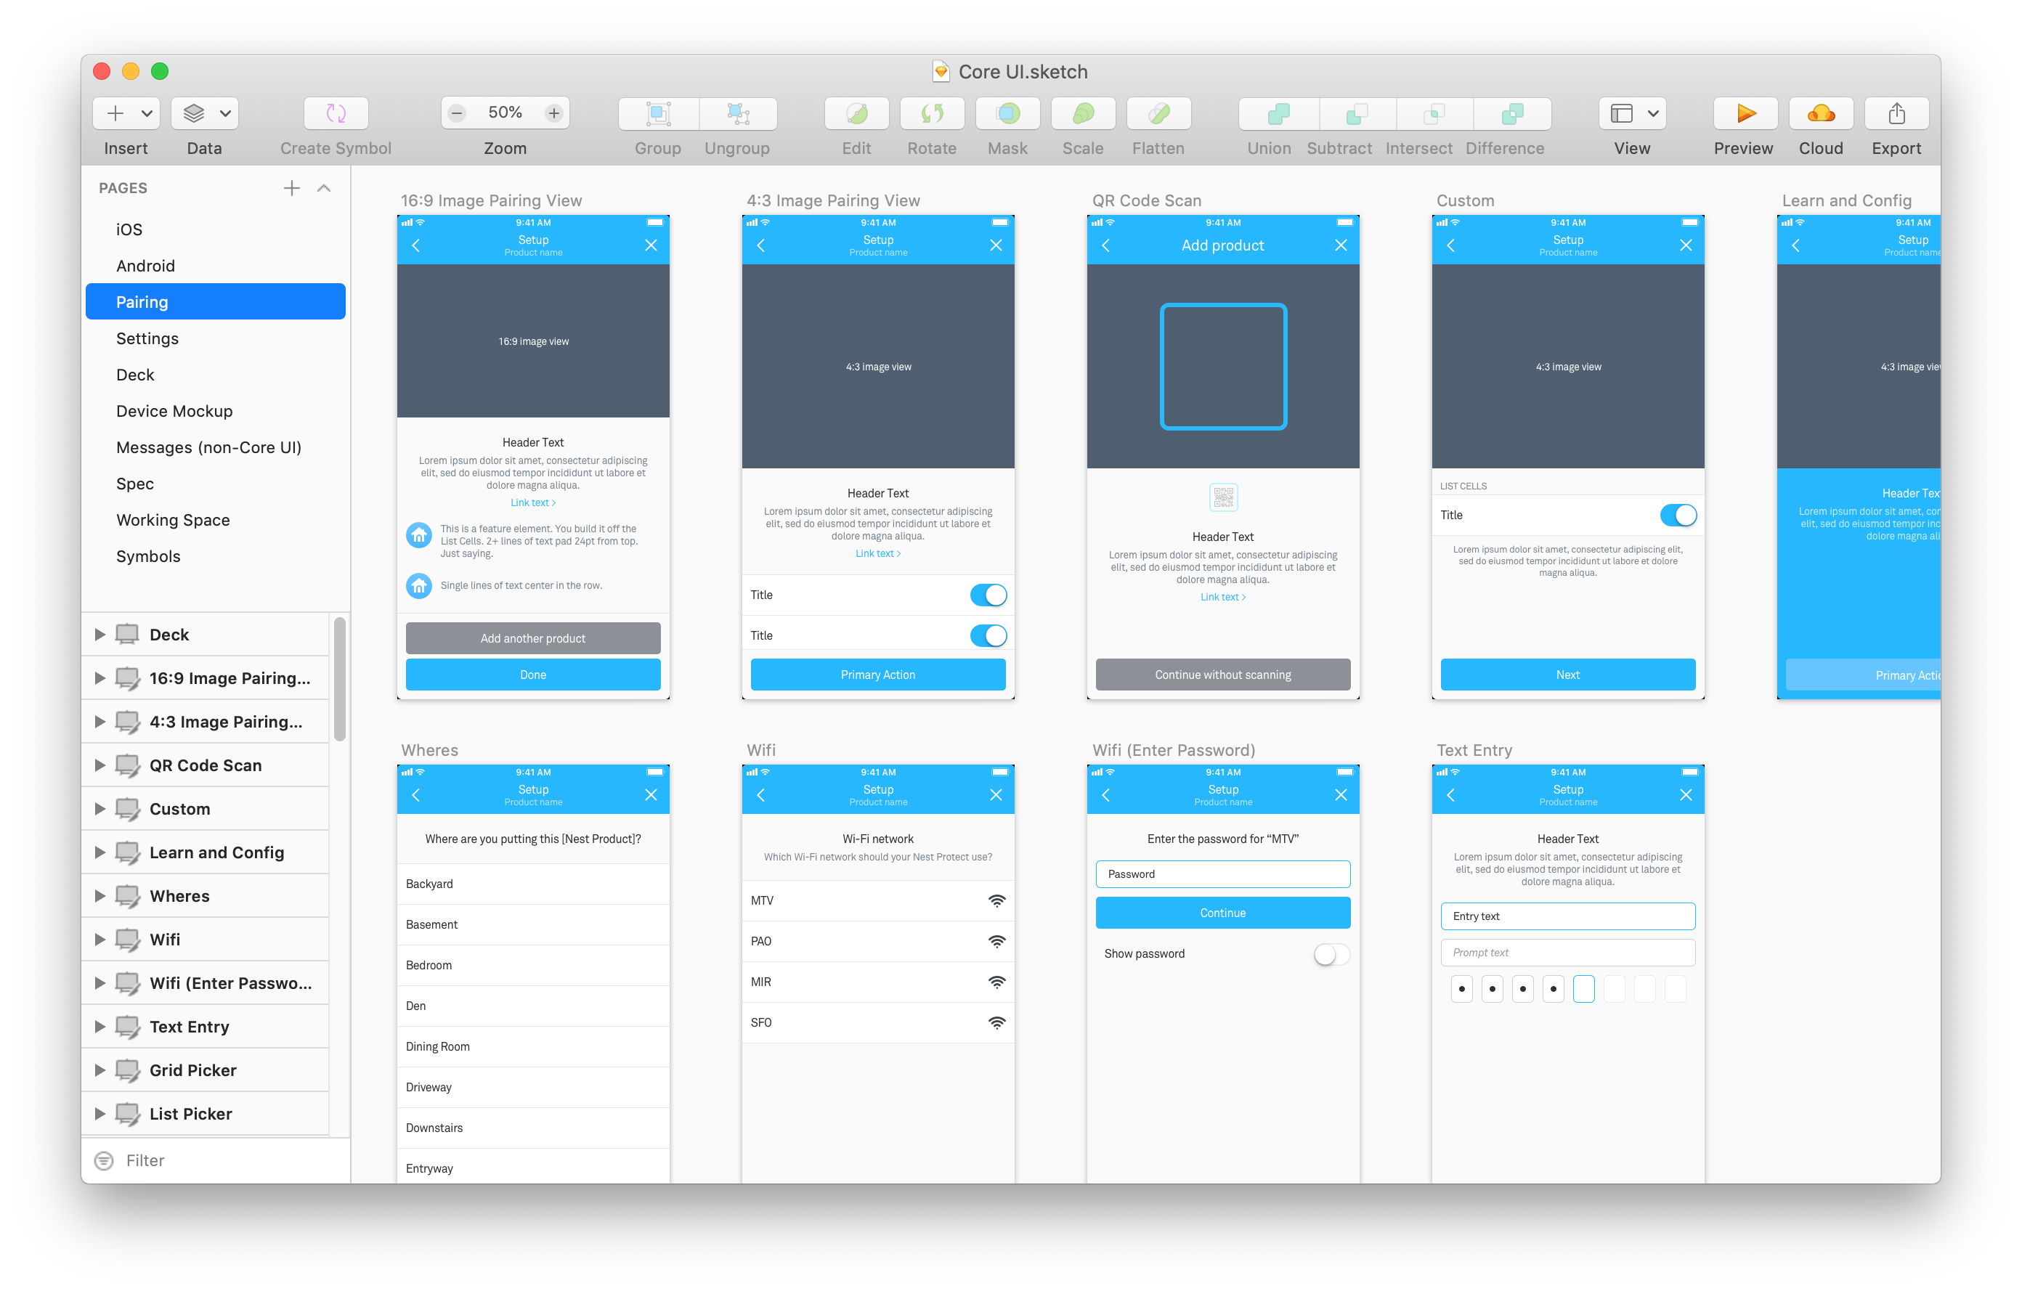This screenshot has height=1291, width=2022.
Task: Click the Mask tool icon
Action: (1007, 113)
